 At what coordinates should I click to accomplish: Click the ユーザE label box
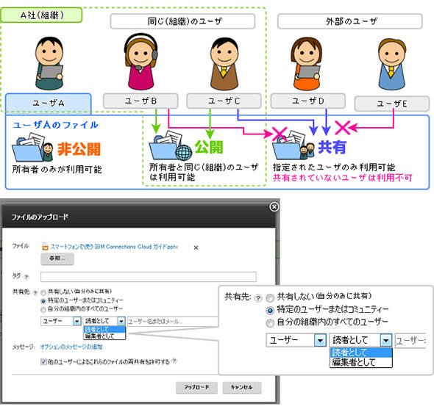[392, 104]
